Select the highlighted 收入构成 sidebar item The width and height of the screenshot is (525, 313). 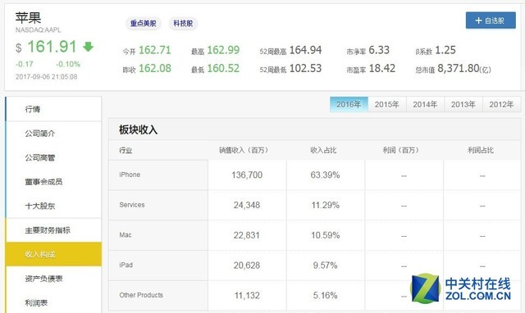(53, 254)
